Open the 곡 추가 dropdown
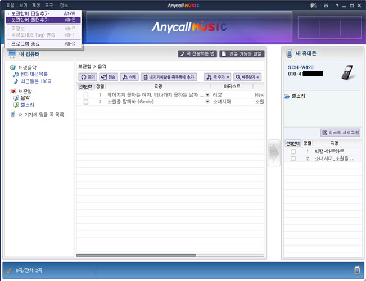This screenshot has width=366, height=281. click(218, 77)
